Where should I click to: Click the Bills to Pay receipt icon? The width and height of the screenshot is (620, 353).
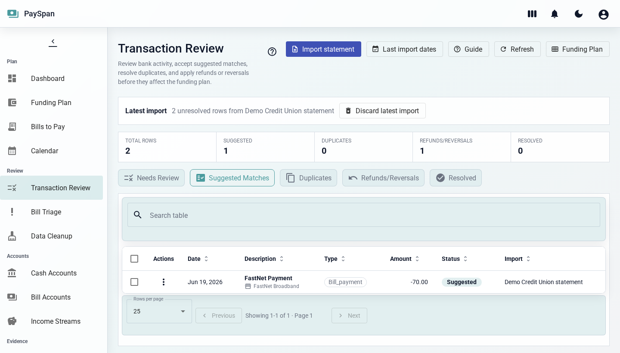pyautogui.click(x=12, y=127)
